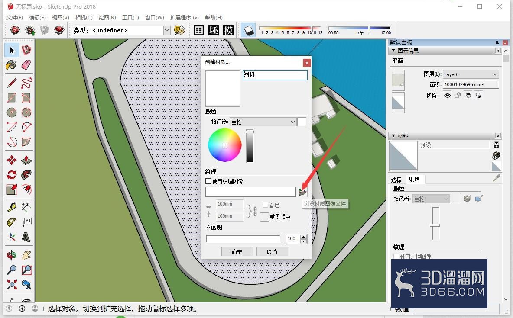Select the Eraser tool

(x=26, y=65)
